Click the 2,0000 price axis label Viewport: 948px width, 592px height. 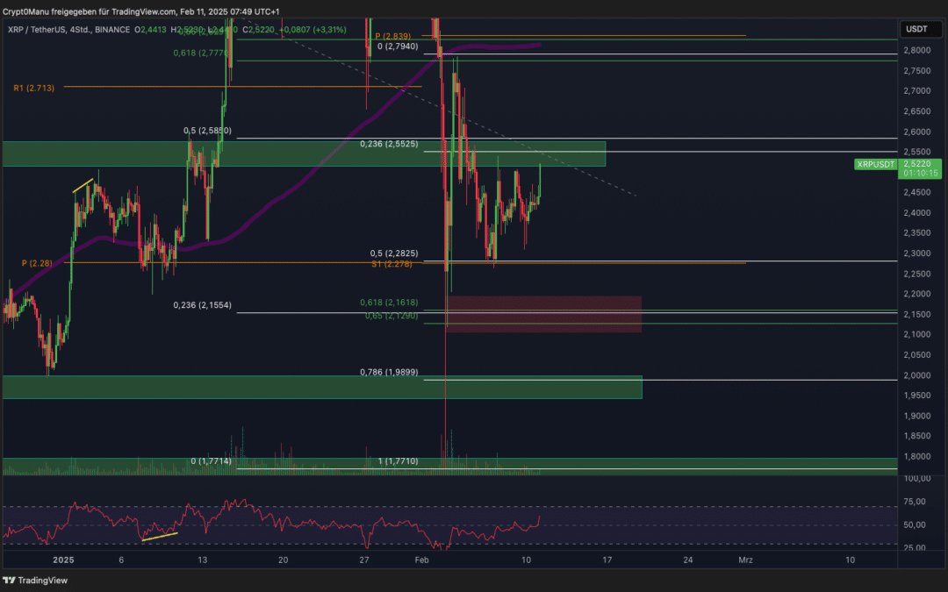916,375
